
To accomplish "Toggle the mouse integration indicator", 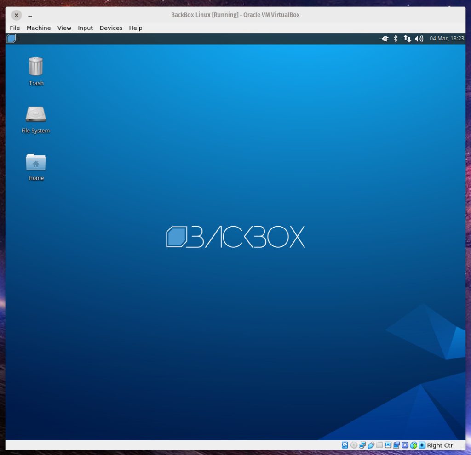I will (x=414, y=445).
